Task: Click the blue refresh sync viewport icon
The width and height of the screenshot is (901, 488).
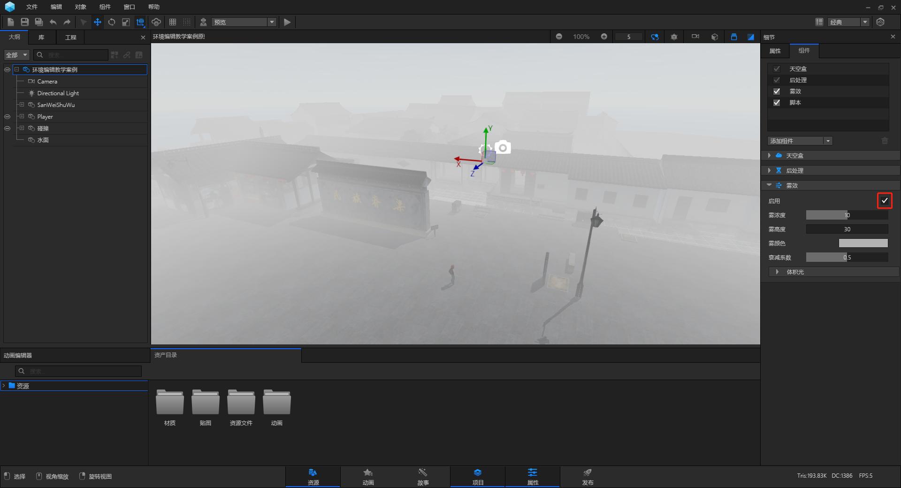Action: point(655,37)
